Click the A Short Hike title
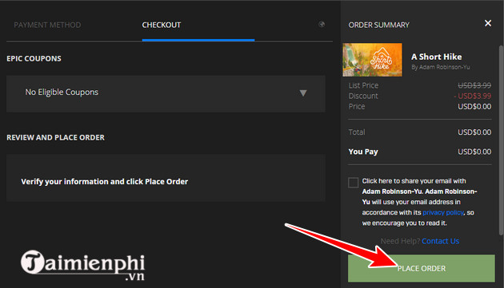Image resolution: width=504 pixels, height=288 pixels. 436,57
